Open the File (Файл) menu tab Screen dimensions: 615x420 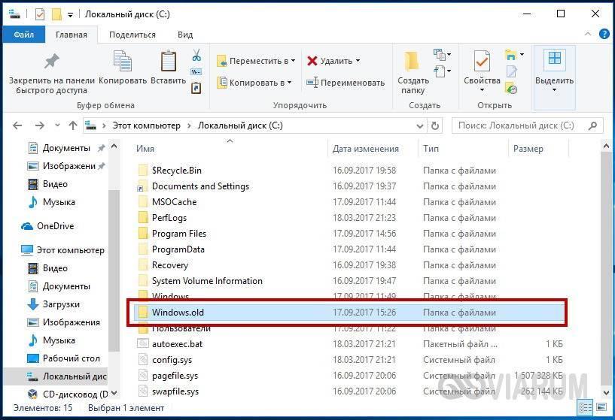pyautogui.click(x=23, y=35)
